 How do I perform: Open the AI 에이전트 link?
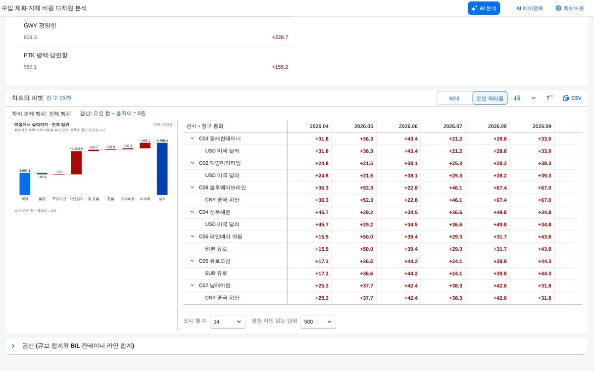530,8
